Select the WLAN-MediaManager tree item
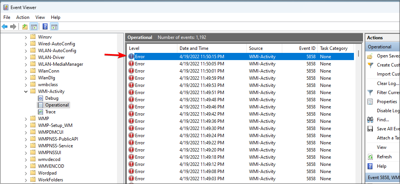Viewport: 400px width, 184px height. (60, 64)
